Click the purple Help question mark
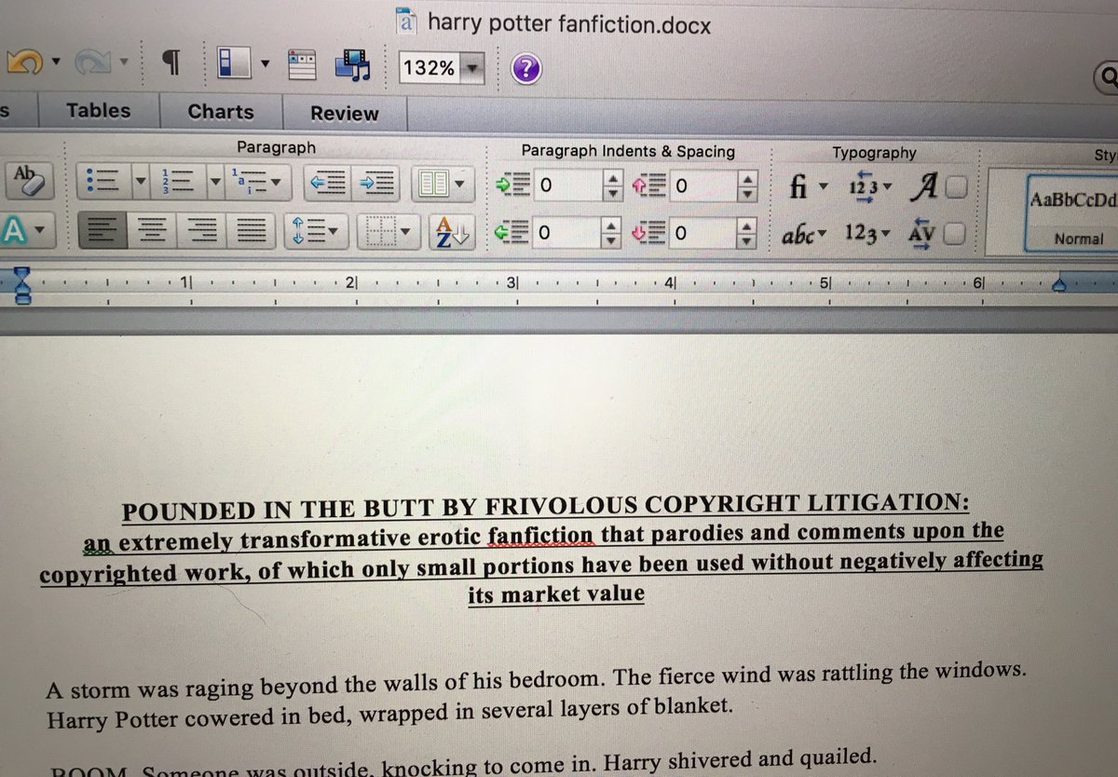1118x777 pixels. (526, 69)
